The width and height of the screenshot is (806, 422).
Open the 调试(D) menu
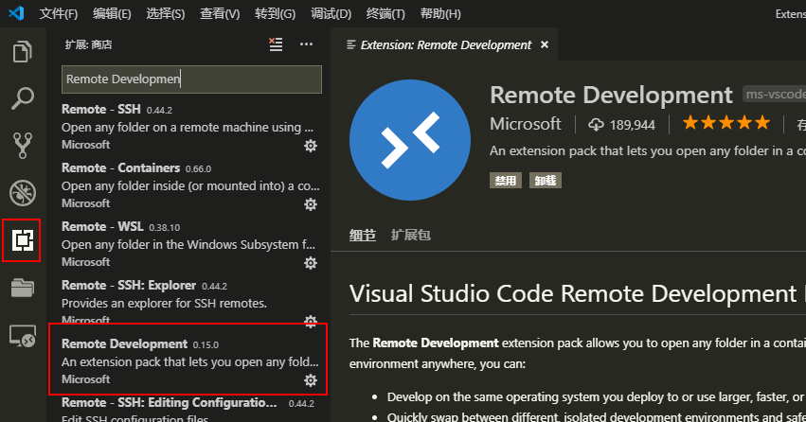point(331,14)
